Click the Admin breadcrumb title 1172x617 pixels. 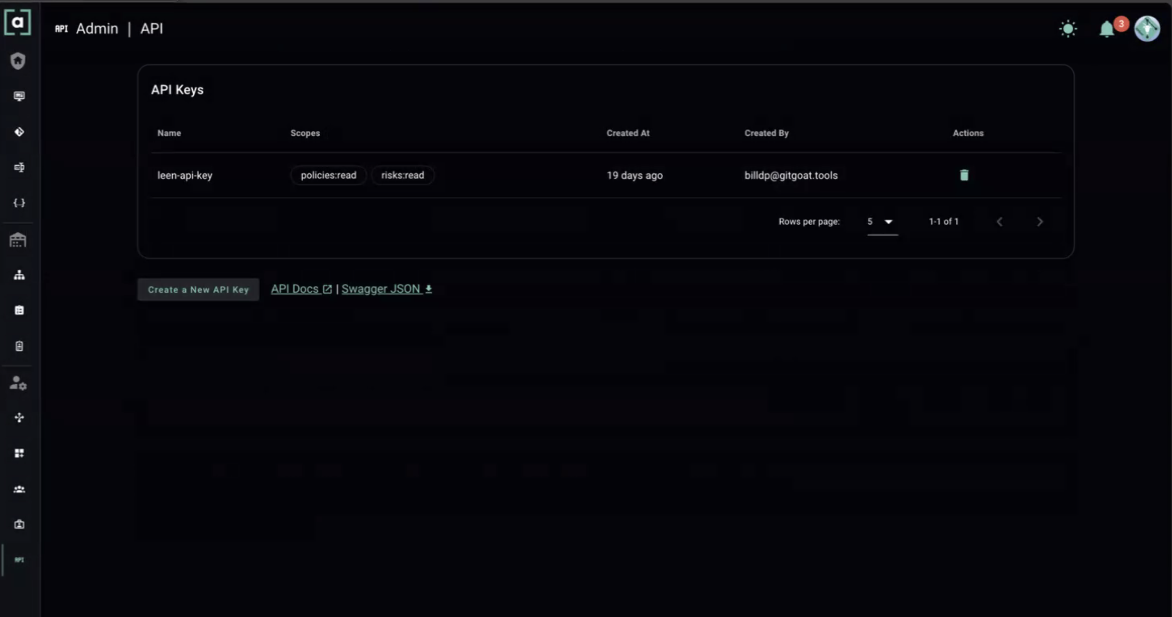[x=97, y=29]
